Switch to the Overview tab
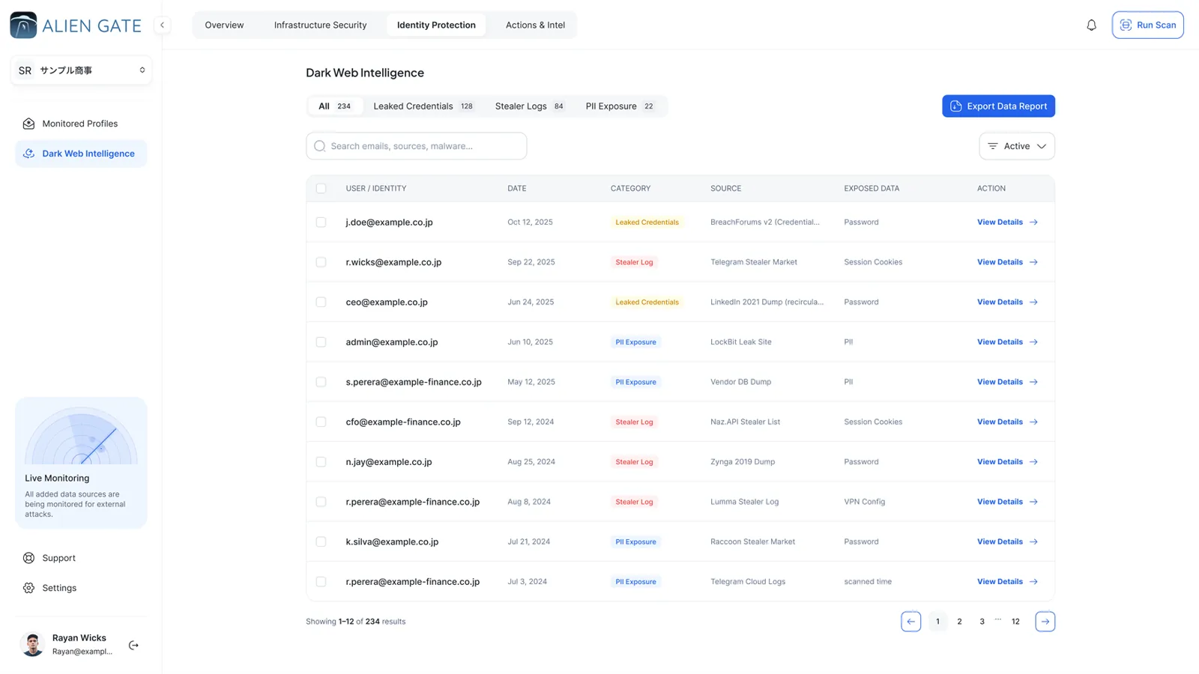Screen dimensions: 1199x674 pos(224,25)
